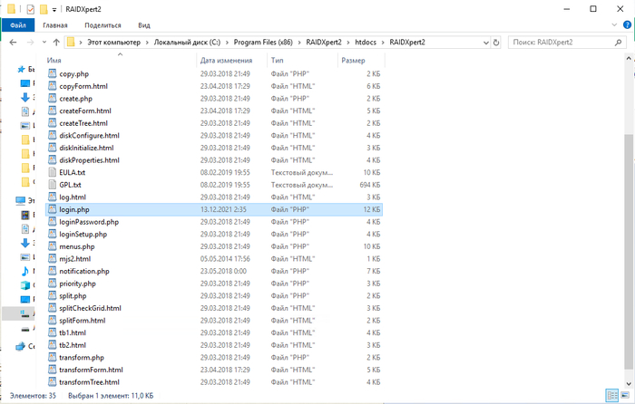Click the login.php file icon
This screenshot has height=404, width=635.
click(52, 209)
